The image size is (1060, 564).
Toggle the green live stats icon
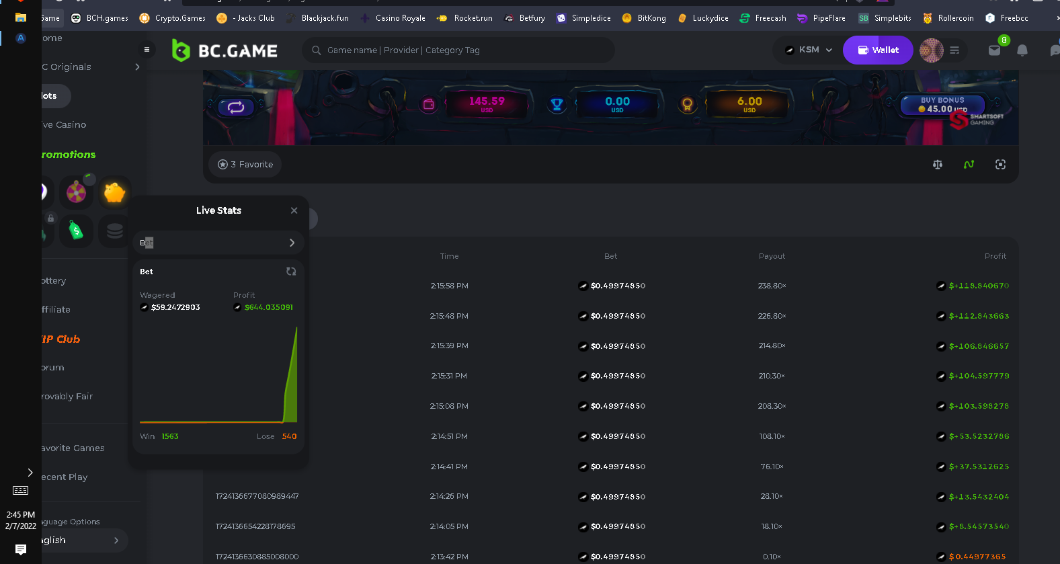click(x=969, y=165)
